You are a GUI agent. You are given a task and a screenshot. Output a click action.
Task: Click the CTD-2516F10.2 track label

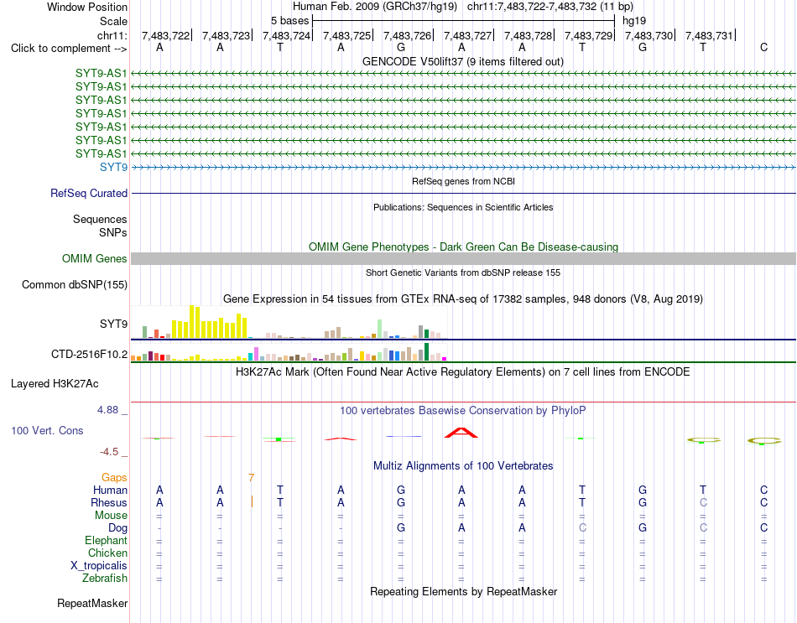pyautogui.click(x=90, y=354)
